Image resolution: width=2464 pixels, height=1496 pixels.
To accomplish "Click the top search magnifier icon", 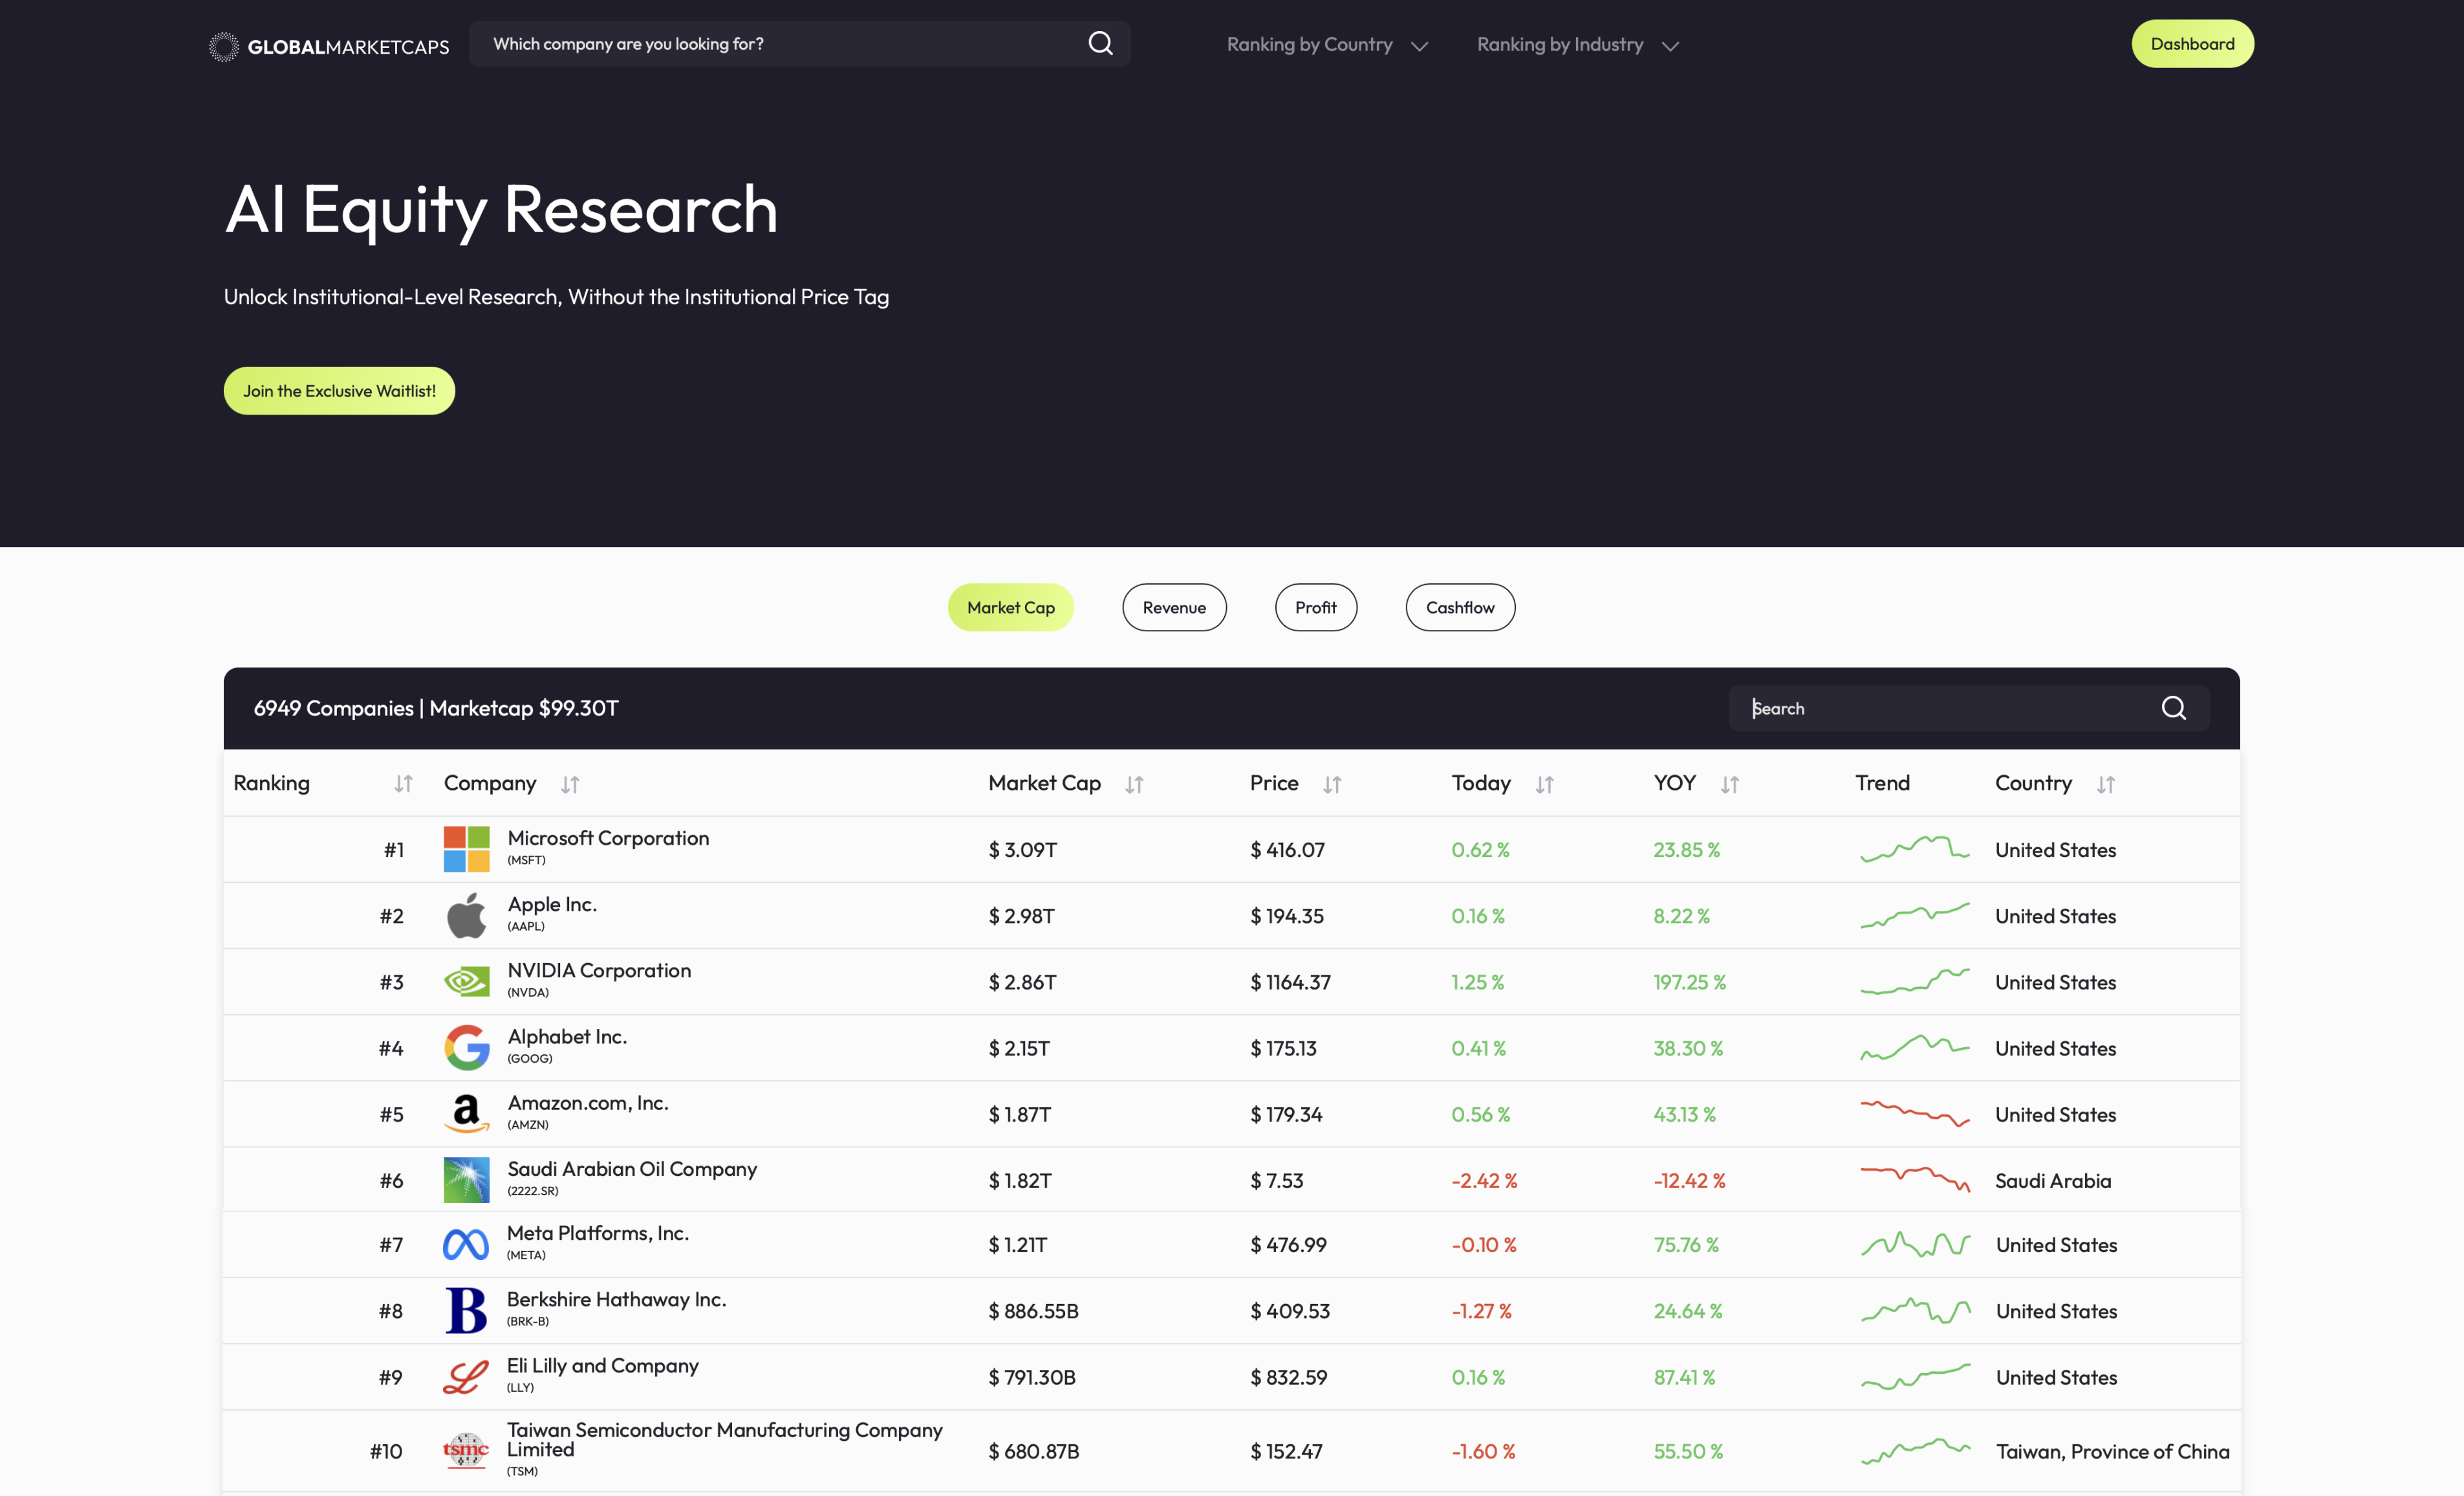I will [1100, 44].
